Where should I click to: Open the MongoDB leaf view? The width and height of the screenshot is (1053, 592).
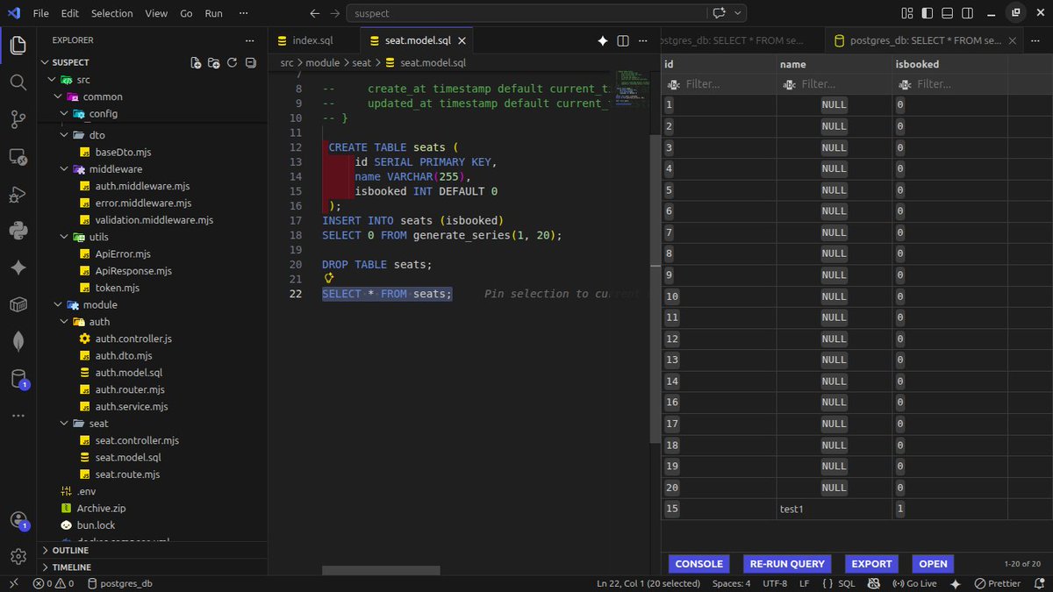tap(18, 341)
